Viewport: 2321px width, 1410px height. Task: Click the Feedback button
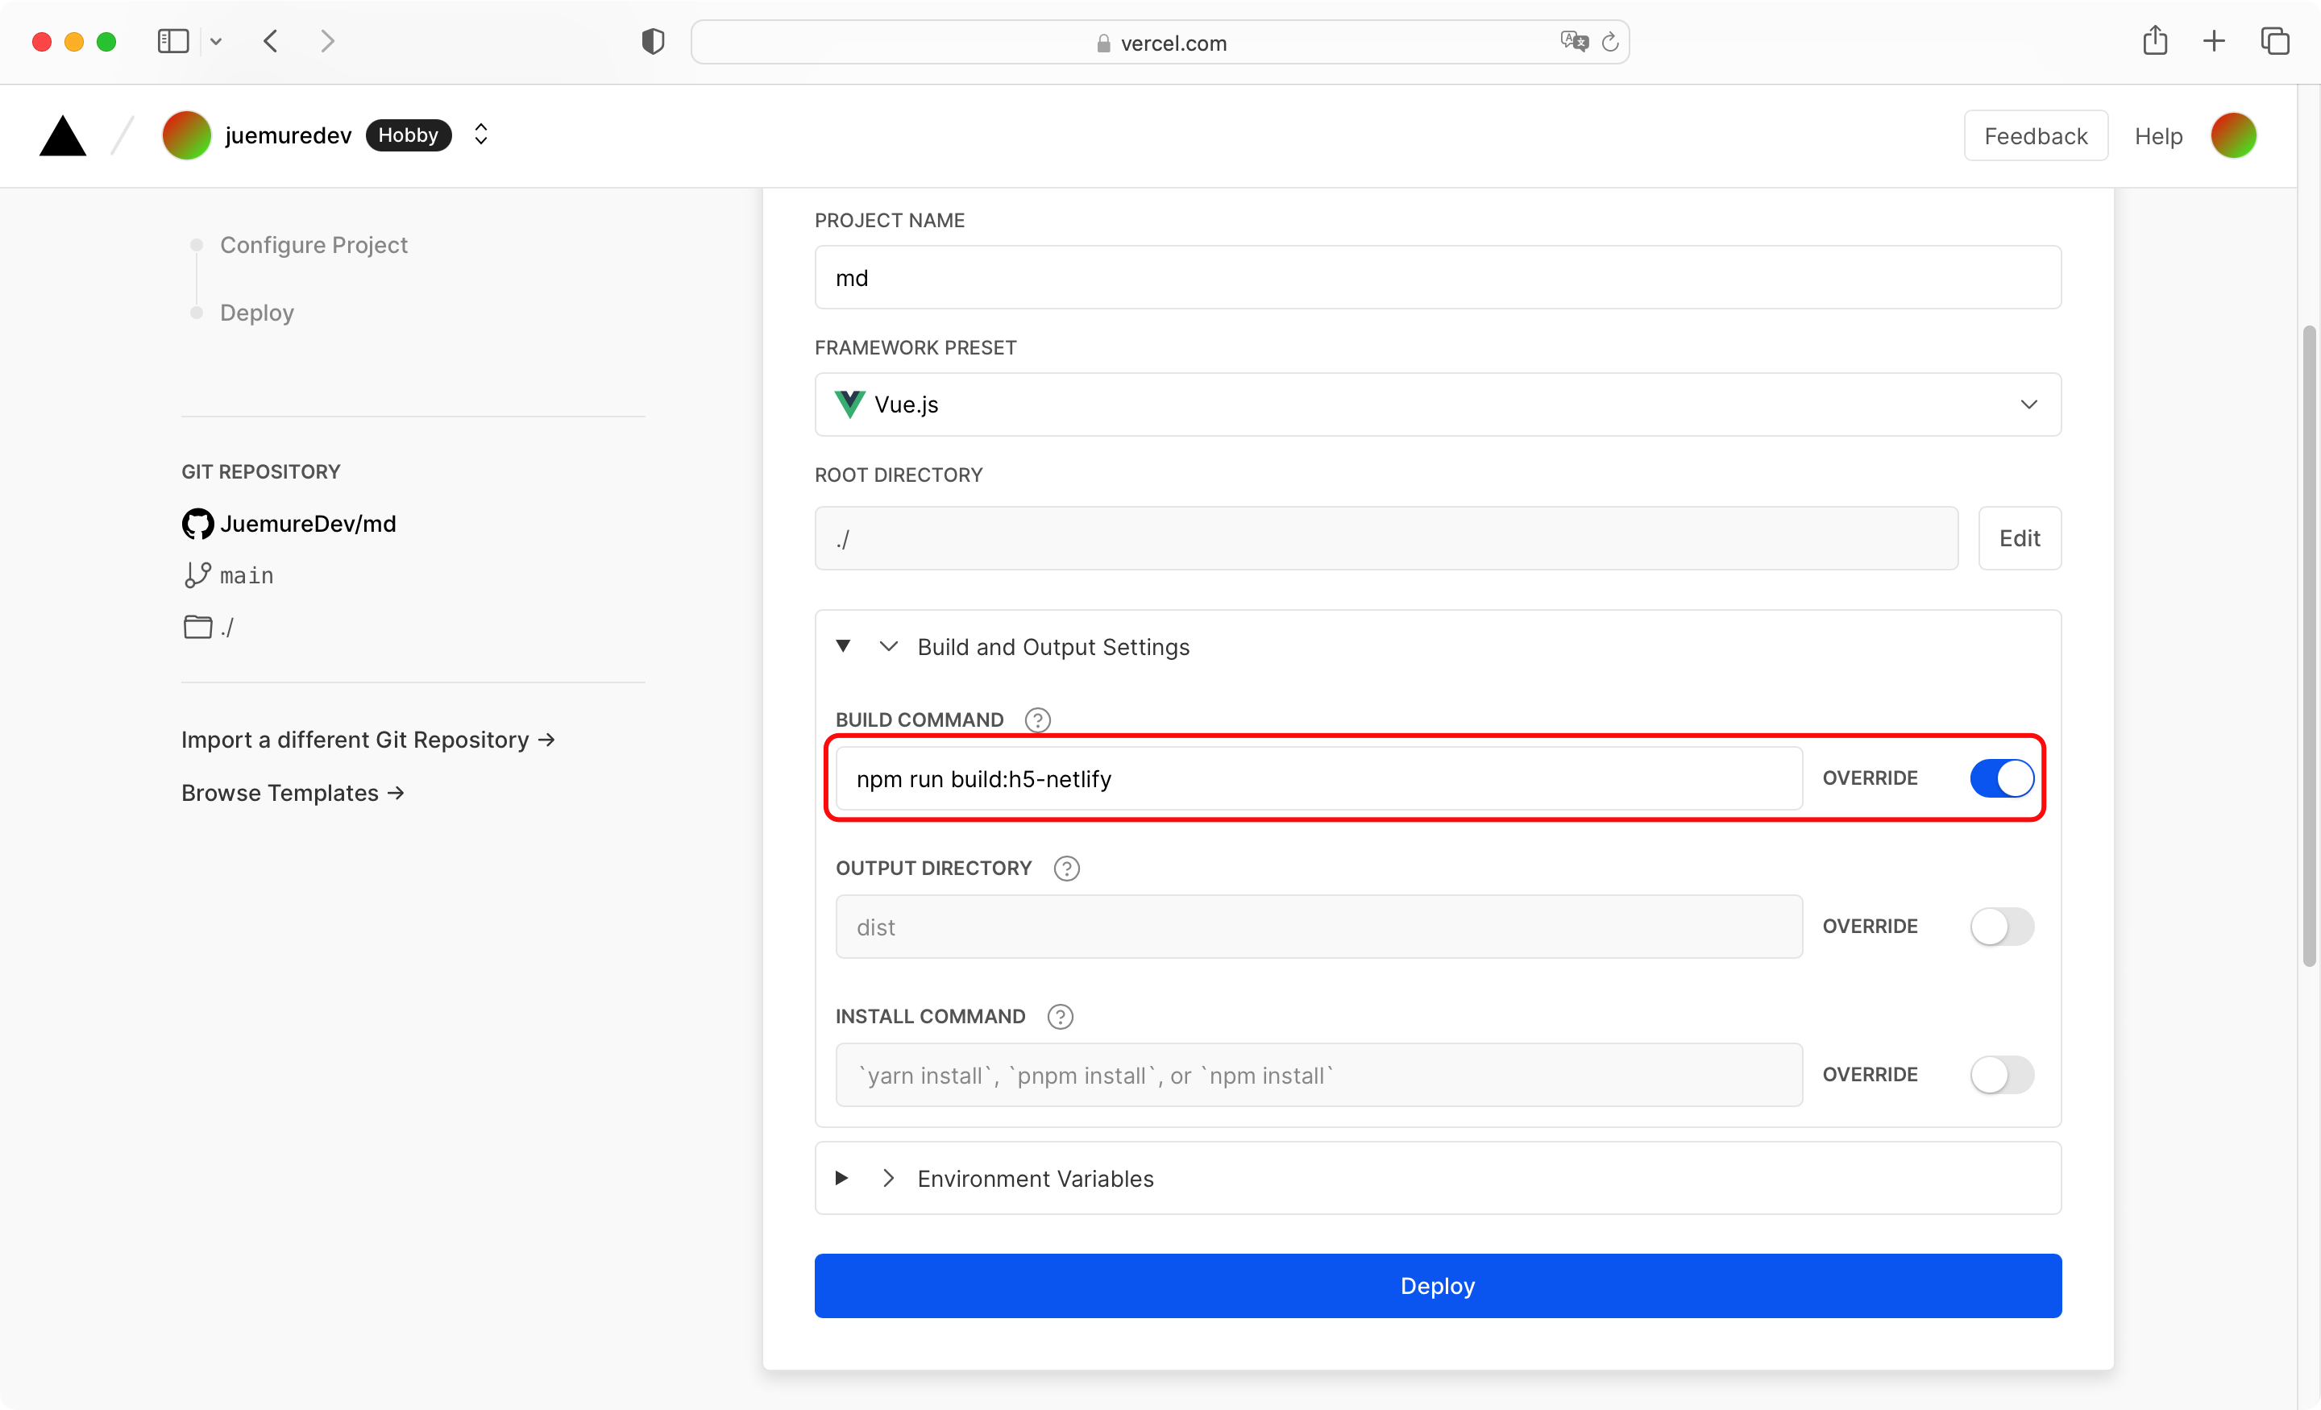(x=2036, y=137)
